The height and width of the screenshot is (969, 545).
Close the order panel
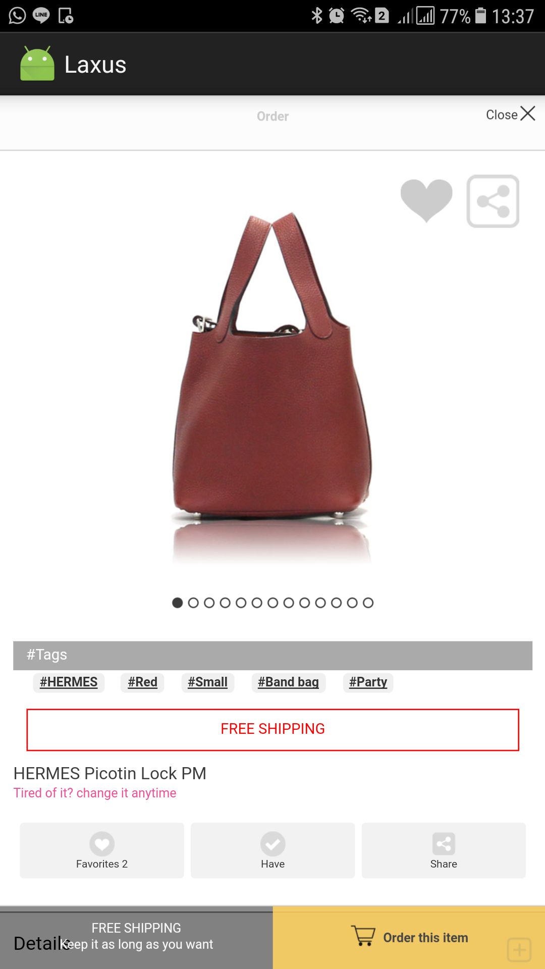tap(510, 114)
